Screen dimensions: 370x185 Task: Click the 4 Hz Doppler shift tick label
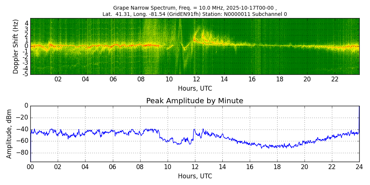click(x=27, y=23)
